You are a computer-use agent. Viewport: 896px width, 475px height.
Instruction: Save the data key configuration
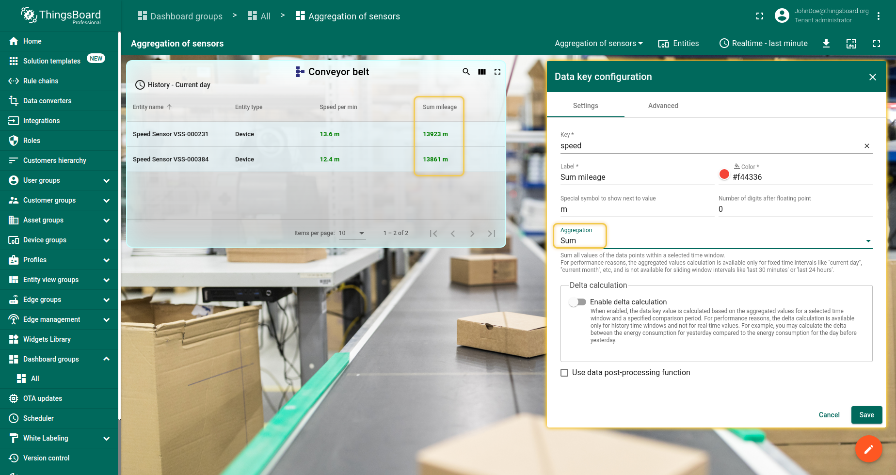pyautogui.click(x=866, y=415)
